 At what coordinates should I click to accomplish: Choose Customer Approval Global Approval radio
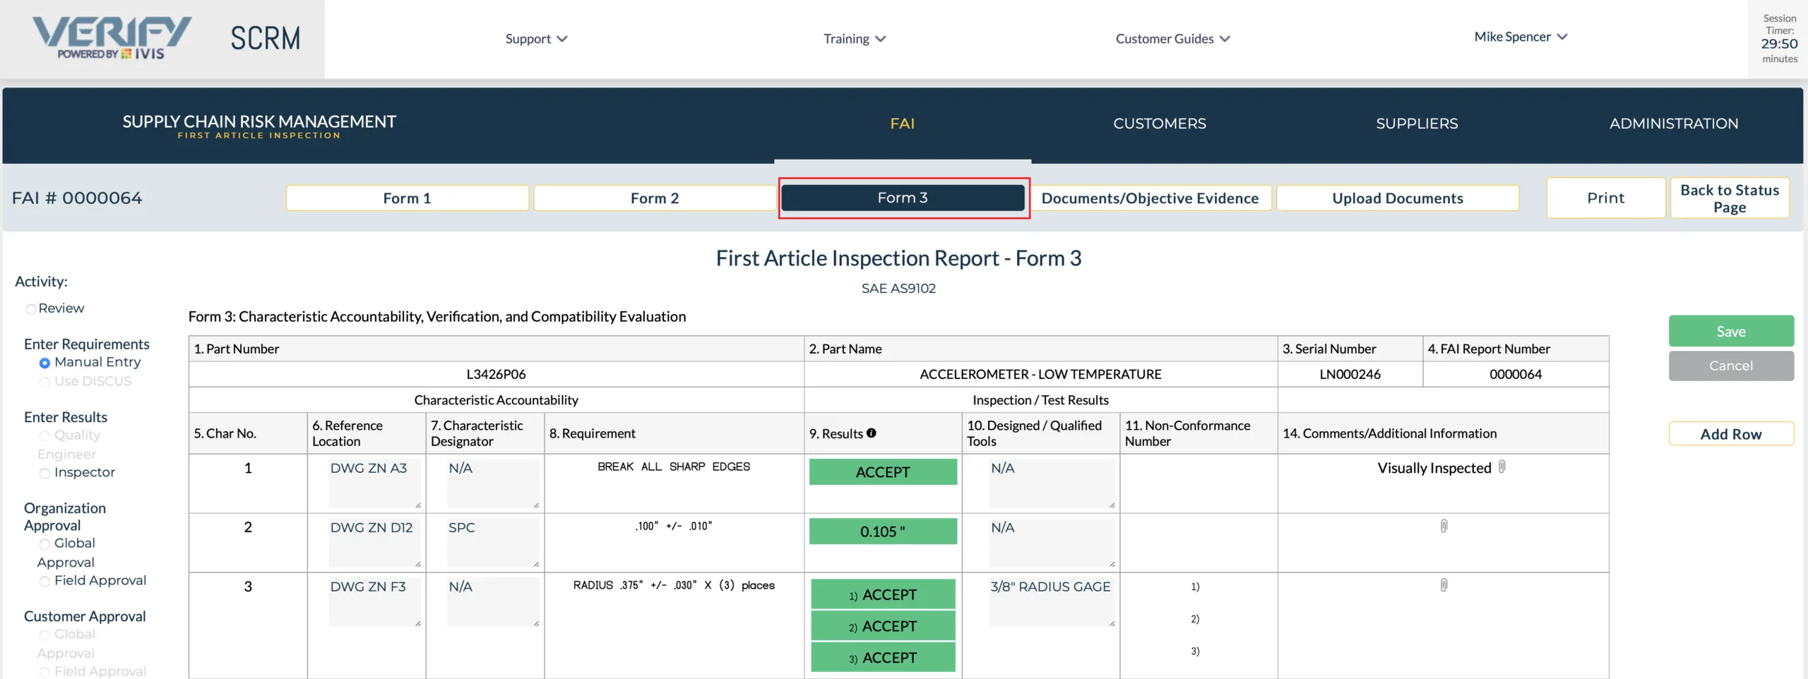point(44,635)
